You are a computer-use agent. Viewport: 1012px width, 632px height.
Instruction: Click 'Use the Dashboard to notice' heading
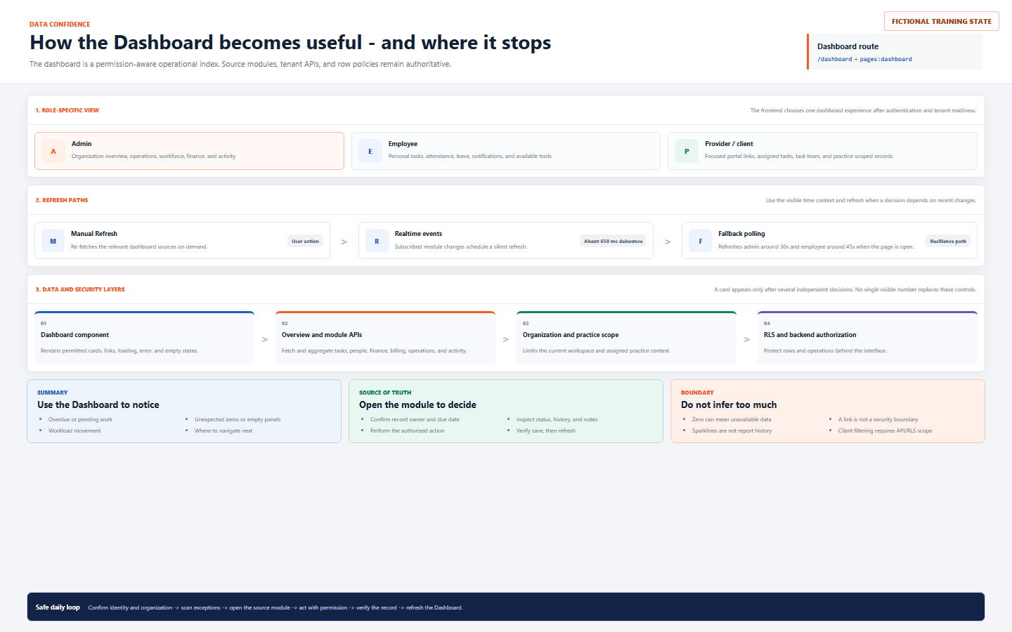(98, 404)
